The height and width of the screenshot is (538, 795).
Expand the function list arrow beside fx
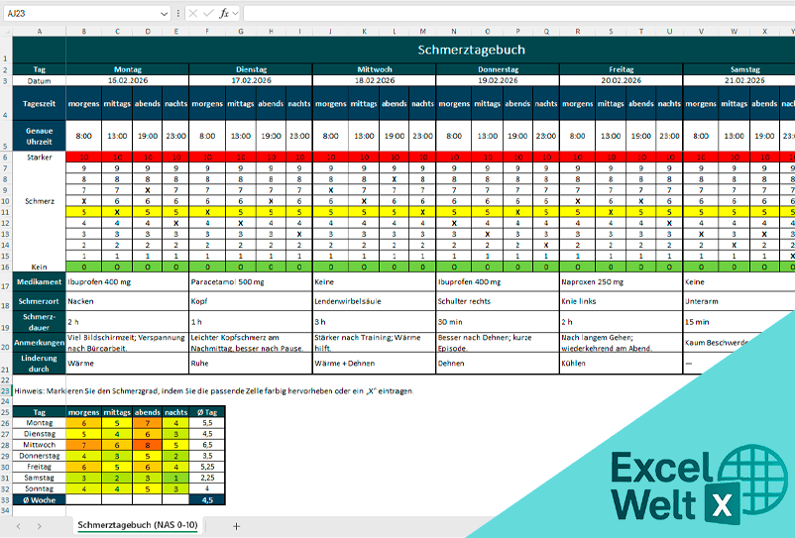(x=237, y=14)
